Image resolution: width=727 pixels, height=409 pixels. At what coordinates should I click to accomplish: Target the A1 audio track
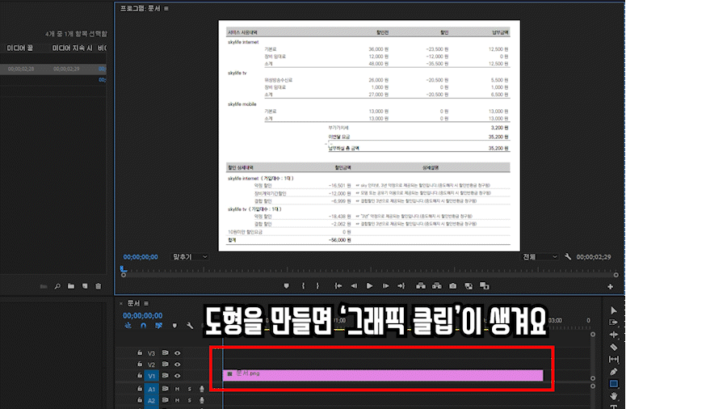151,390
